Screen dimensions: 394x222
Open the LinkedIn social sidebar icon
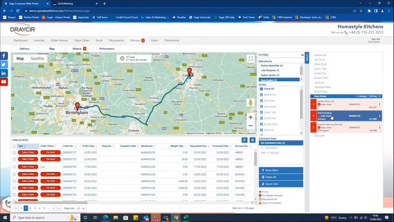coord(4,73)
